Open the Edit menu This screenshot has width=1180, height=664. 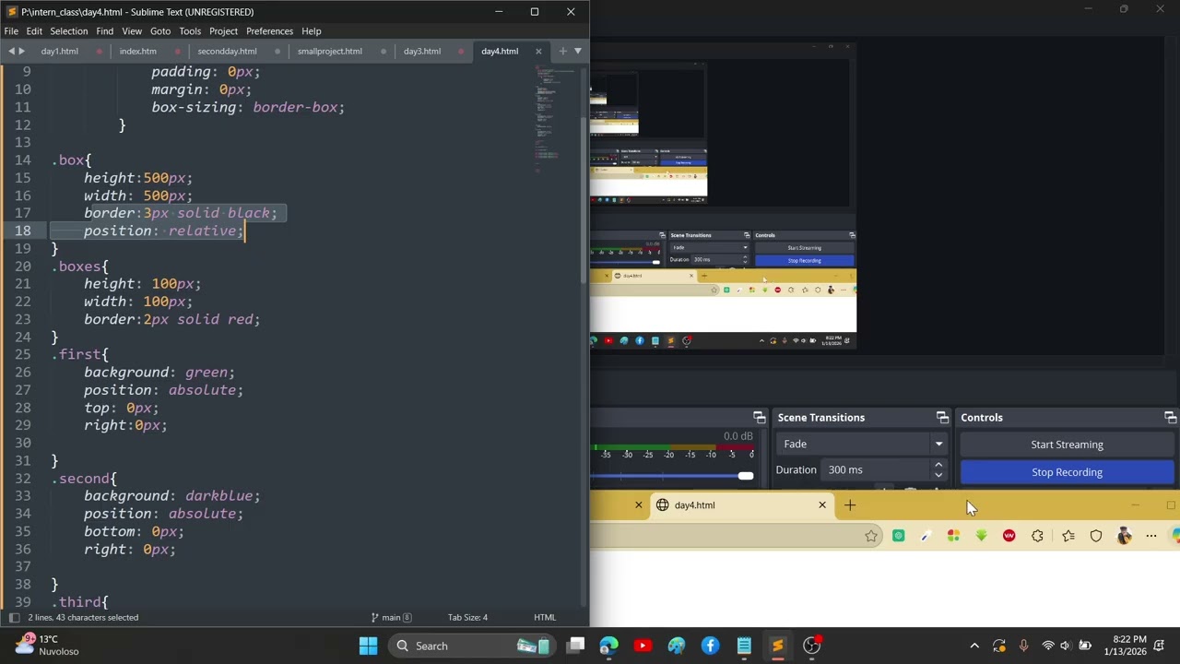34,30
